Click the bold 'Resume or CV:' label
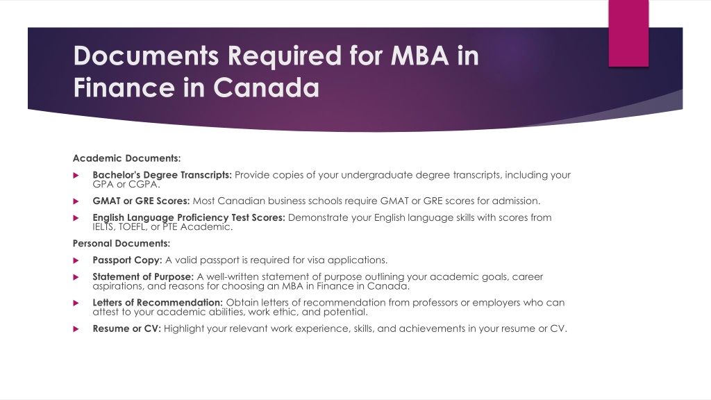Viewport: 711px width, 400px height. coord(127,328)
